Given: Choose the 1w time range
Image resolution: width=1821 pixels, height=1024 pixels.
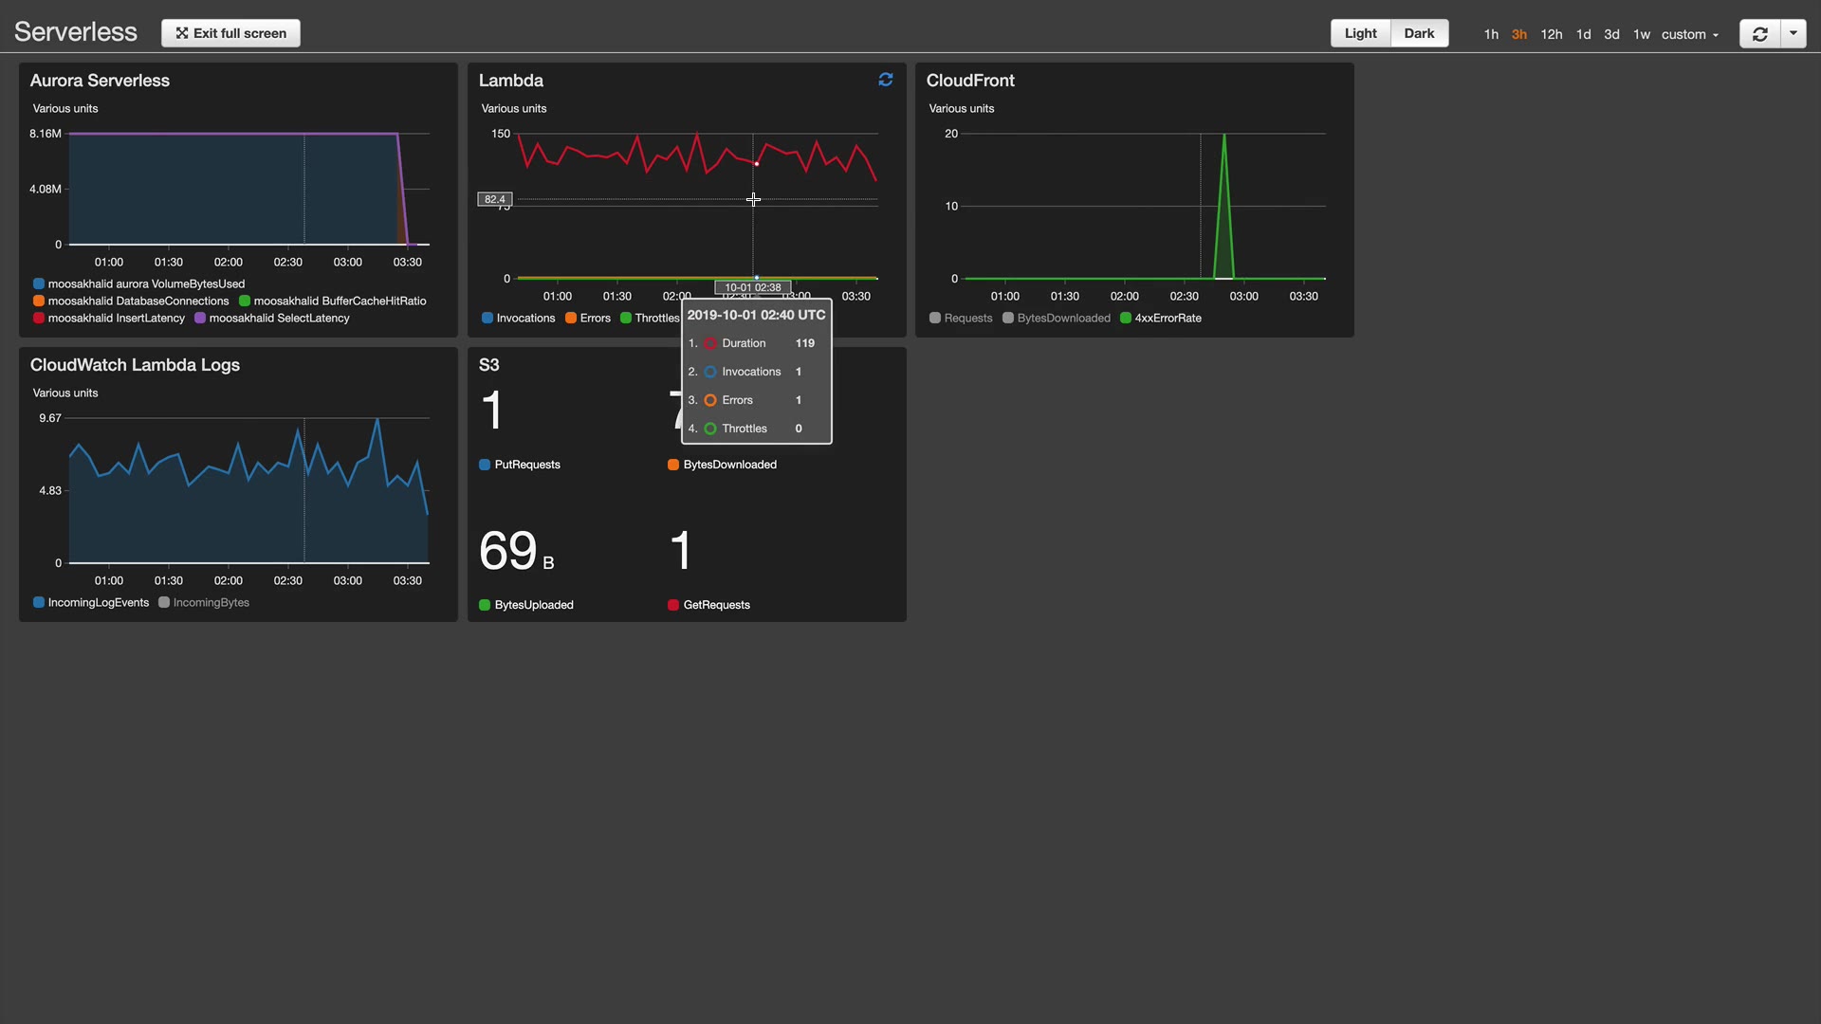Looking at the screenshot, I should coord(1641,34).
